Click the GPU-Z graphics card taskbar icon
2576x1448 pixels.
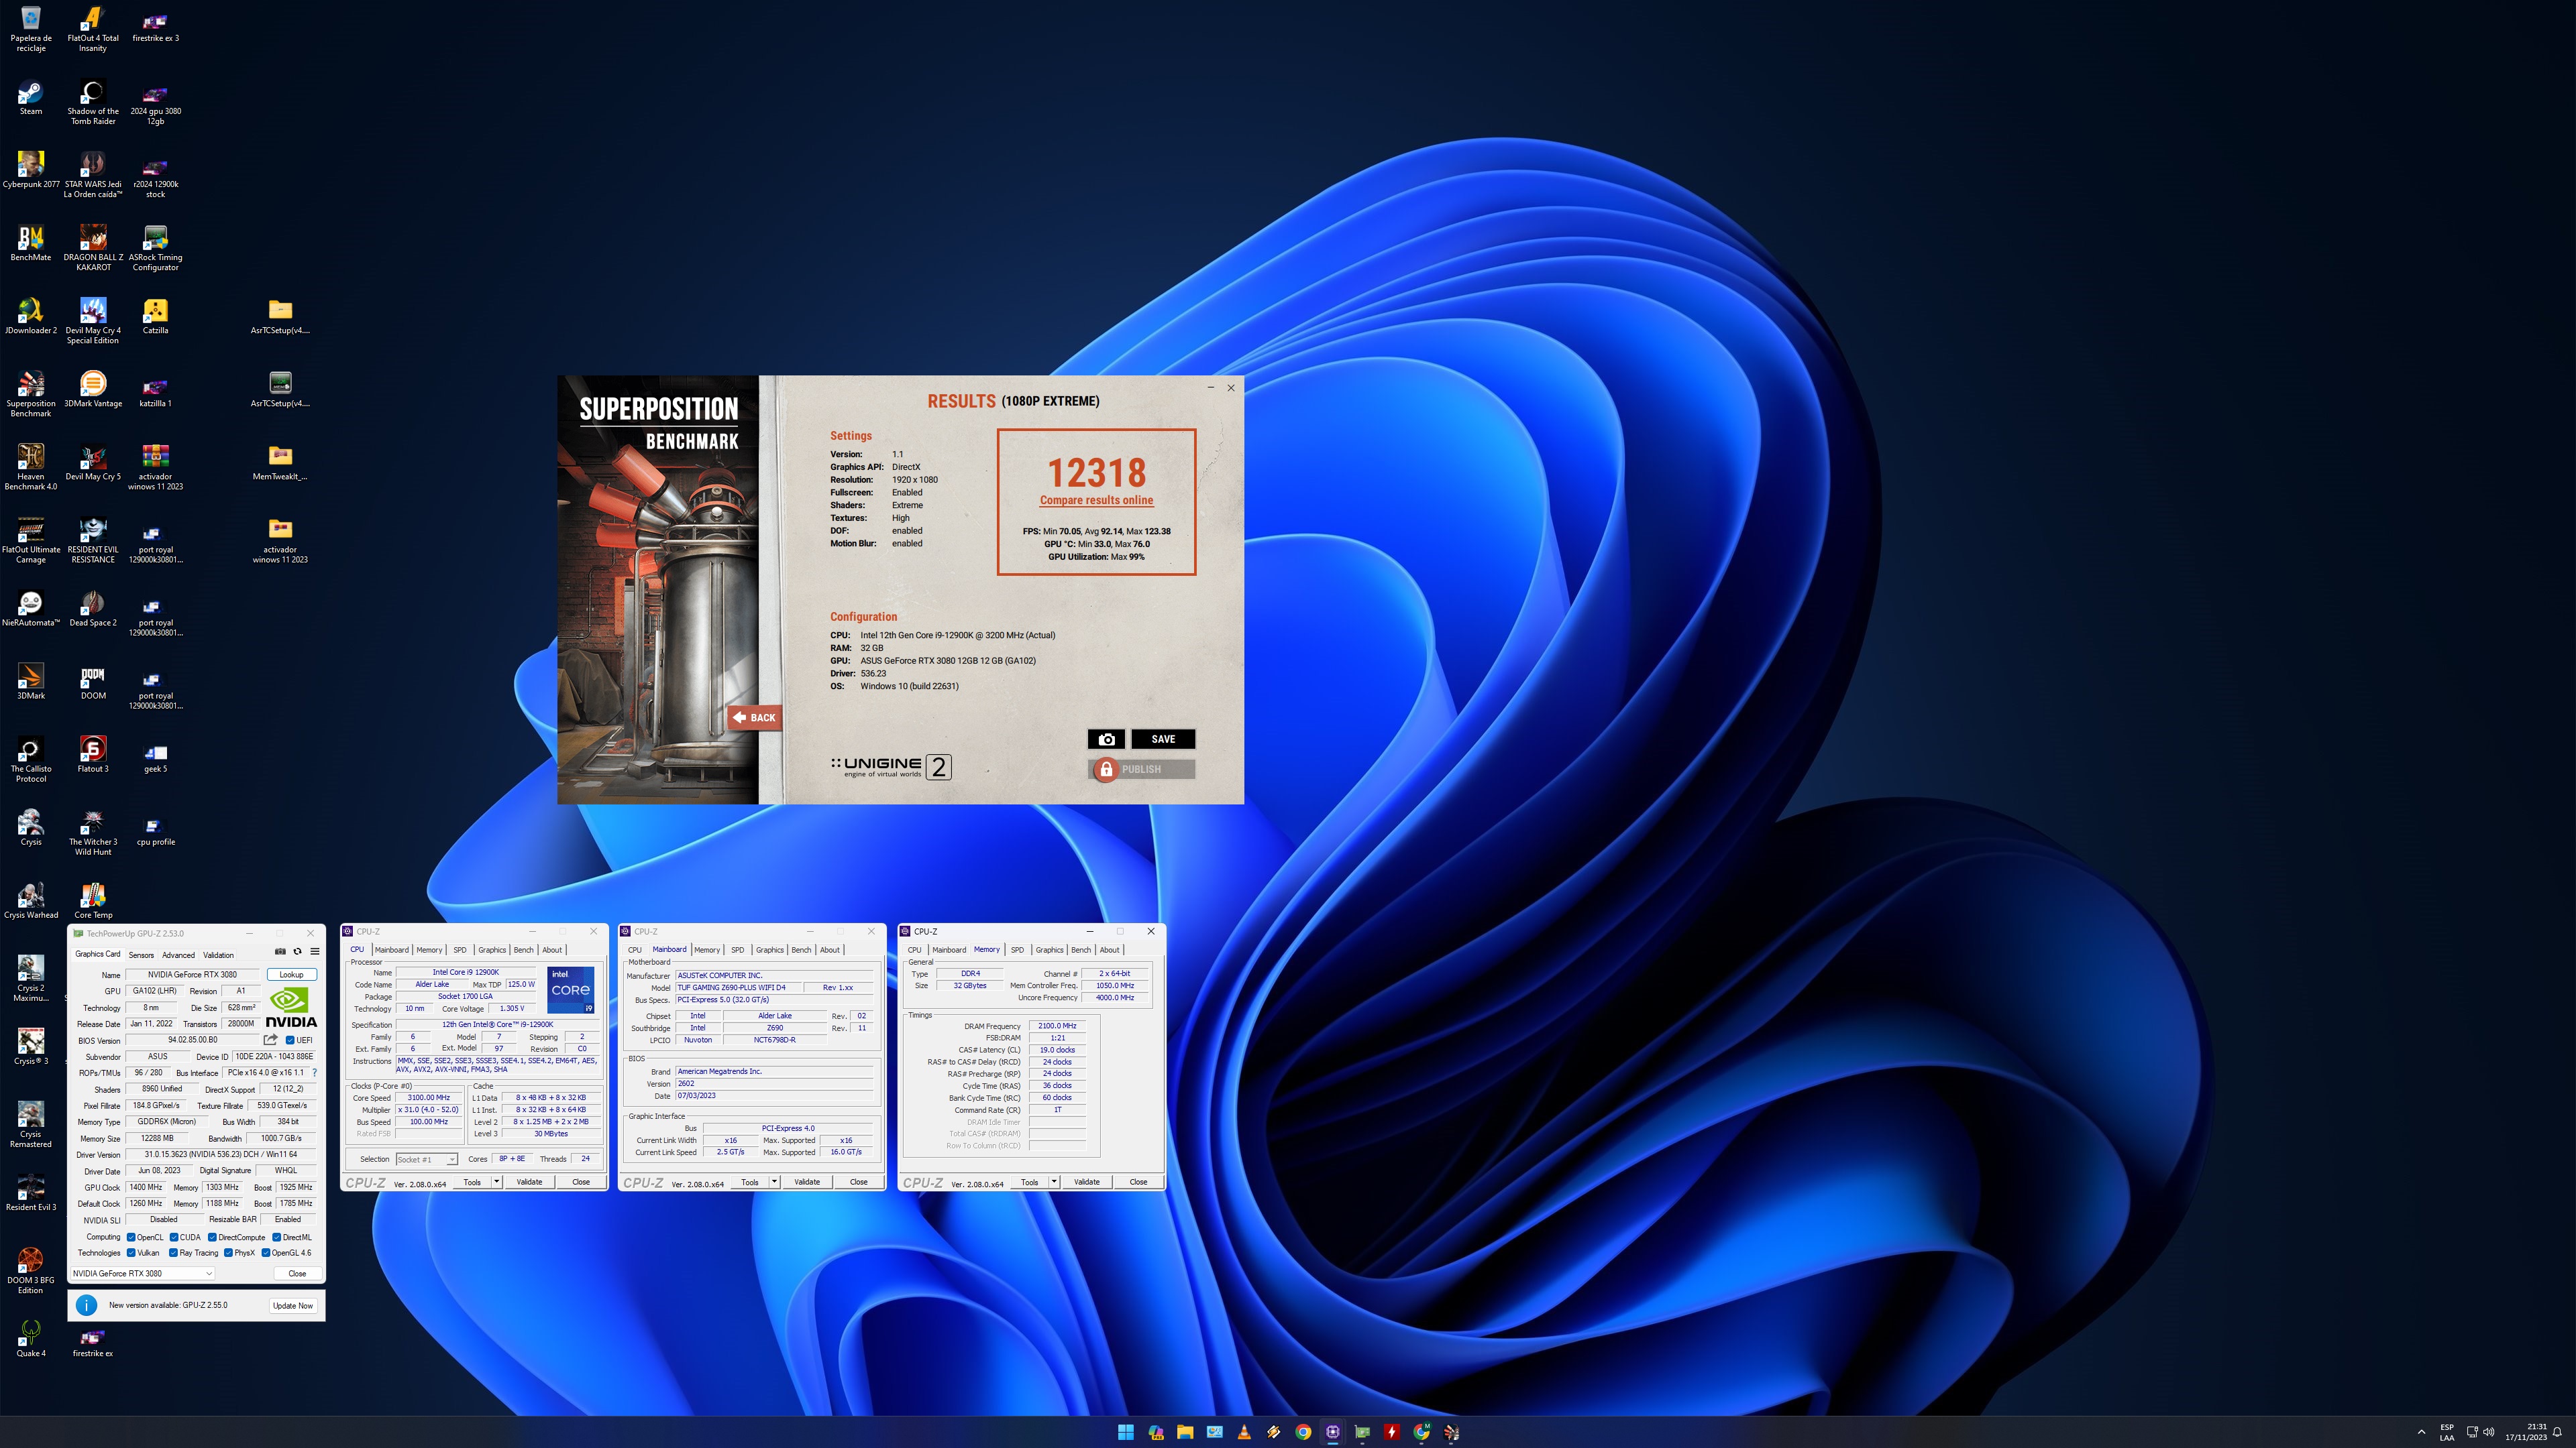pos(1362,1432)
